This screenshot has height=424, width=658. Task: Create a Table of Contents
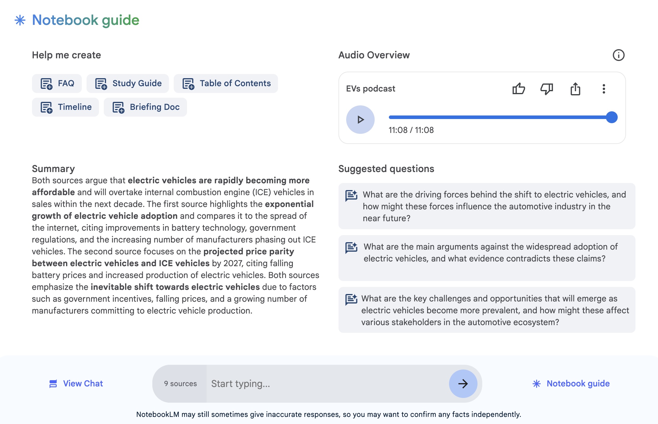[x=226, y=83]
